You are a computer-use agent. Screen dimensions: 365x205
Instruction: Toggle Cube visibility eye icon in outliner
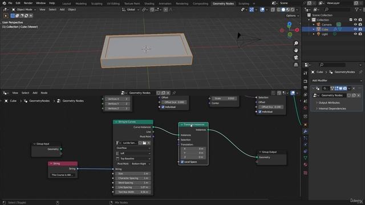[x=355, y=29]
